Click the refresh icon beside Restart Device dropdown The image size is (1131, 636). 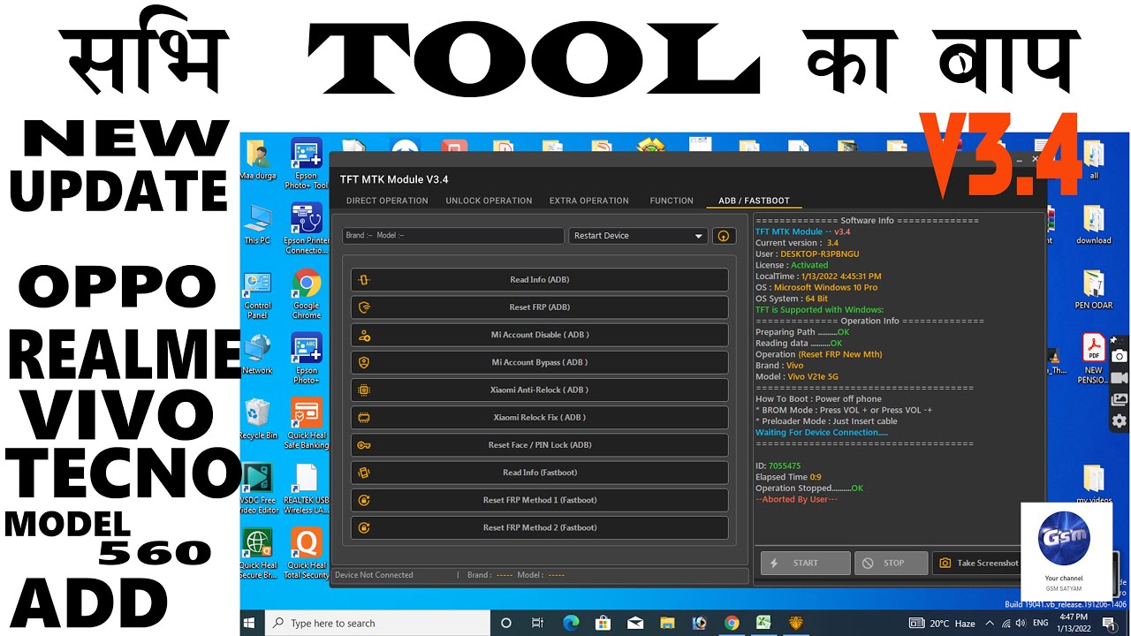724,236
